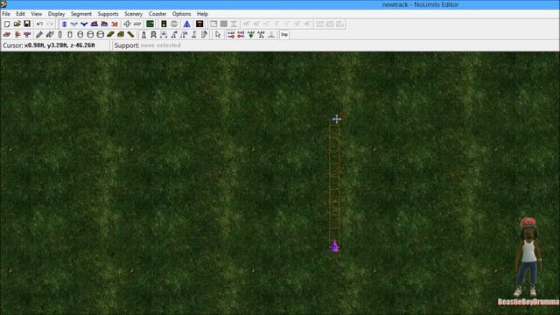
Task: Open the Options menu
Action: (x=181, y=14)
